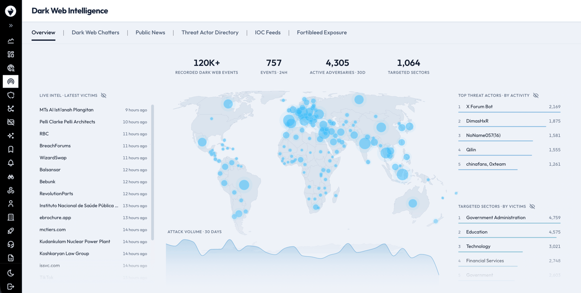Open the line chart analytics sidebar icon
The image size is (581, 293).
(11, 41)
